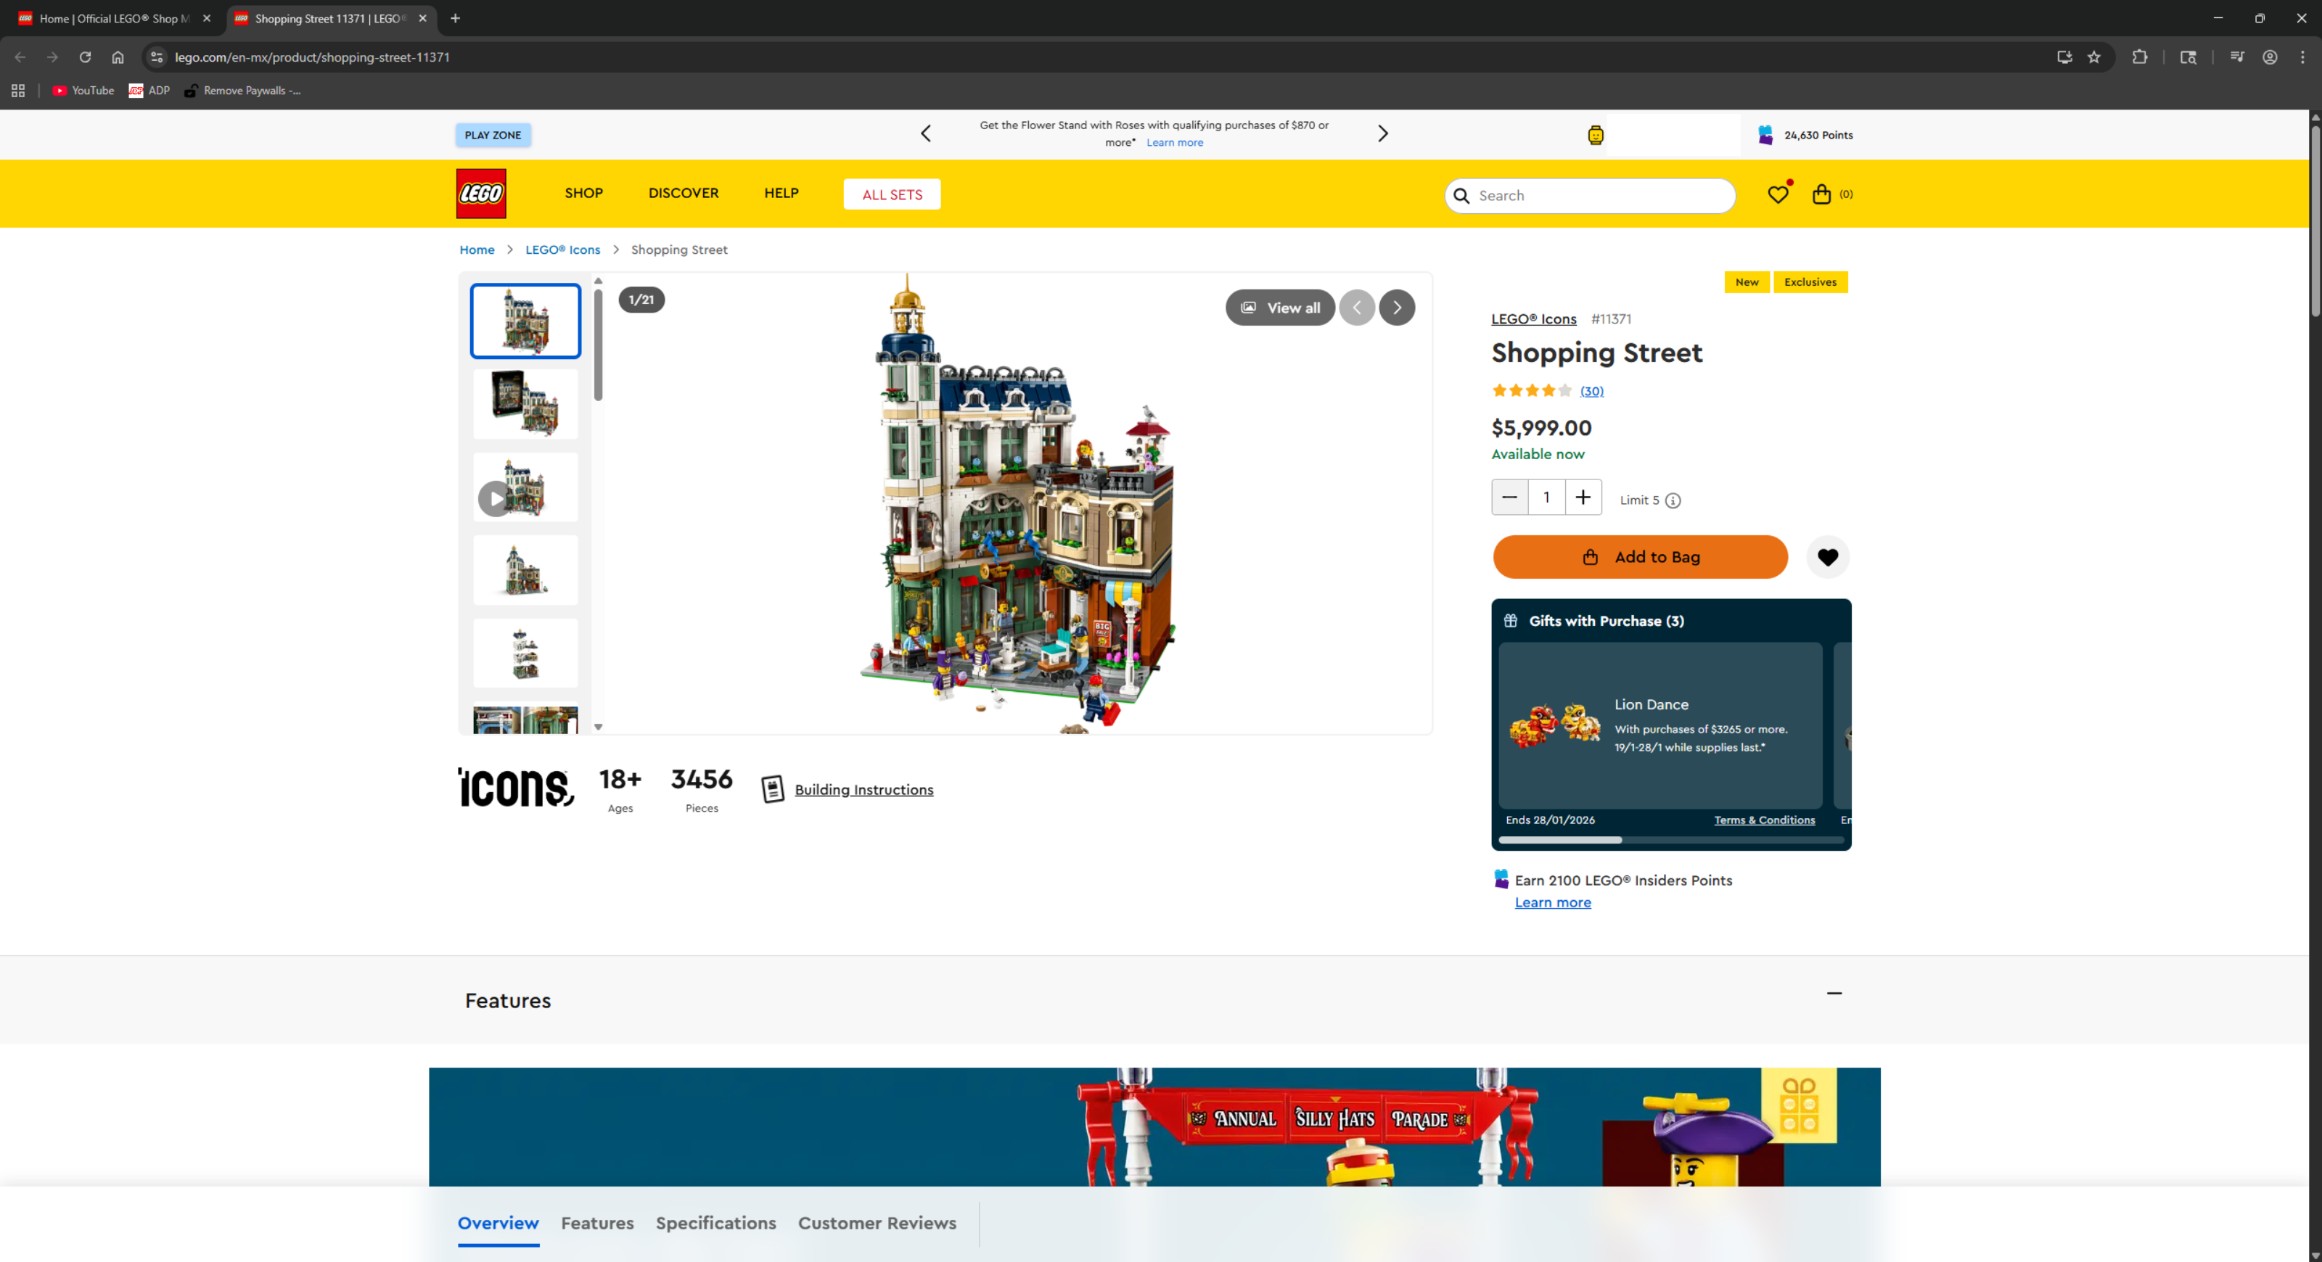The image size is (2322, 1262).
Task: Open the shopping bag icon
Action: pyautogui.click(x=1821, y=194)
